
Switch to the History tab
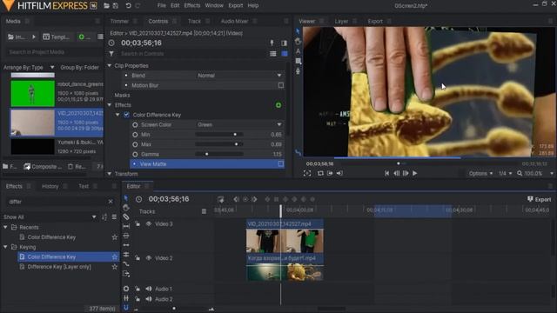pos(50,186)
